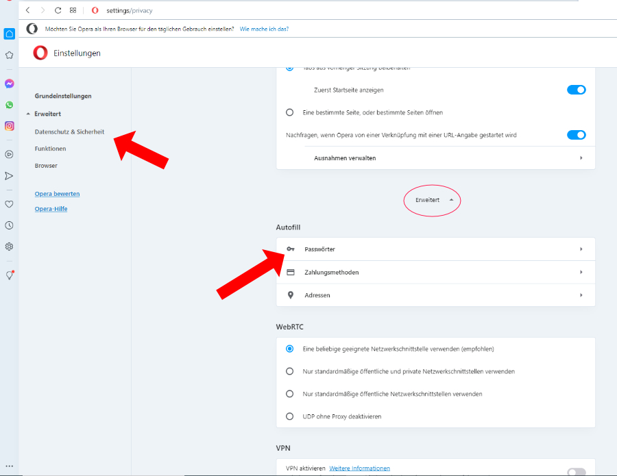Go to Datenschutz & Sicherheit section
Viewport: 617px width, 476px height.
click(69, 131)
